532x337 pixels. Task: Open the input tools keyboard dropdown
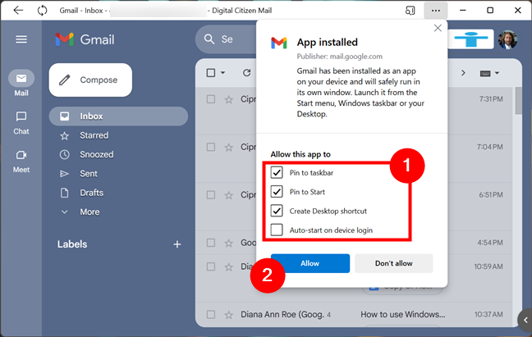(x=490, y=73)
